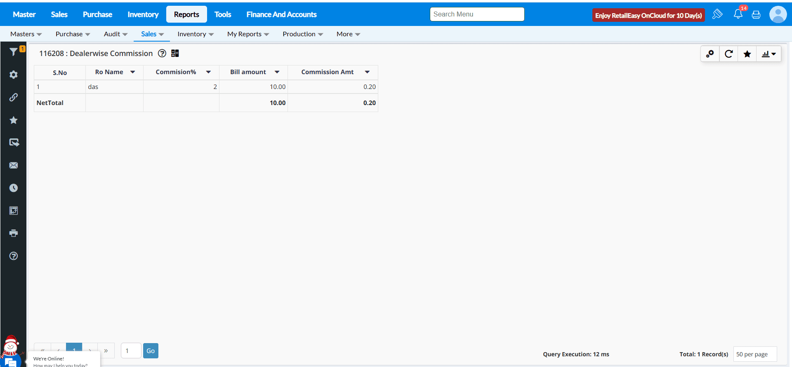
Task: Open the 50 per page selector
Action: (x=755, y=354)
